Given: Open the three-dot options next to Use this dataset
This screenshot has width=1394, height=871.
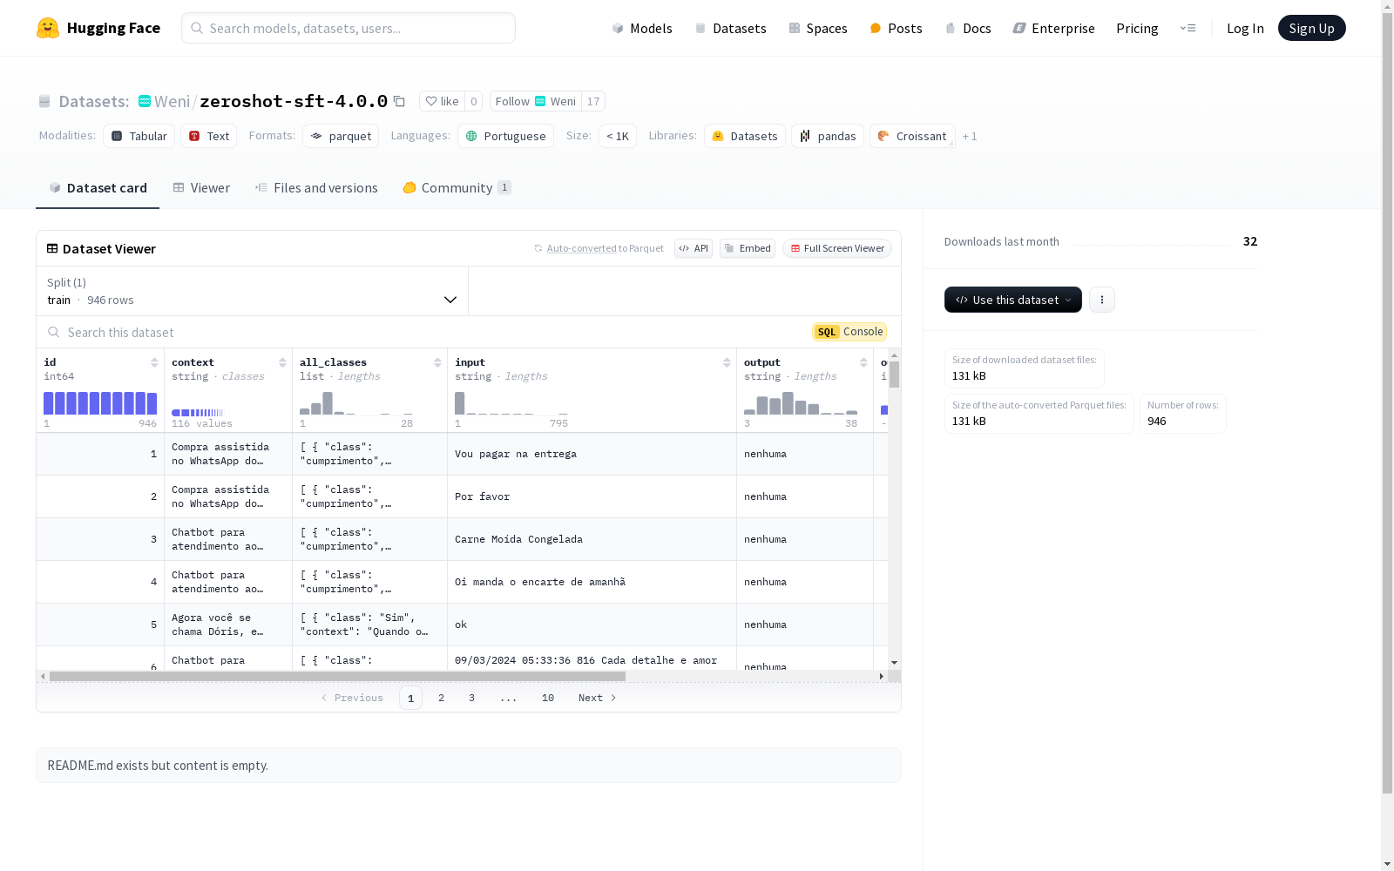Looking at the screenshot, I should (x=1102, y=300).
